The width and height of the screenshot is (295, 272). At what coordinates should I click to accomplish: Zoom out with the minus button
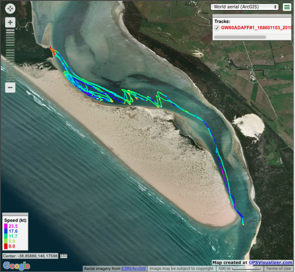(10, 88)
